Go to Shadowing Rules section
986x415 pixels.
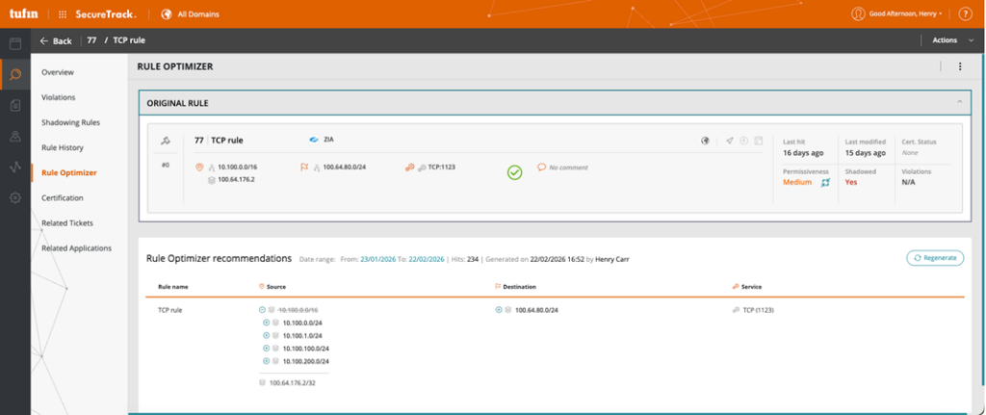pos(70,122)
